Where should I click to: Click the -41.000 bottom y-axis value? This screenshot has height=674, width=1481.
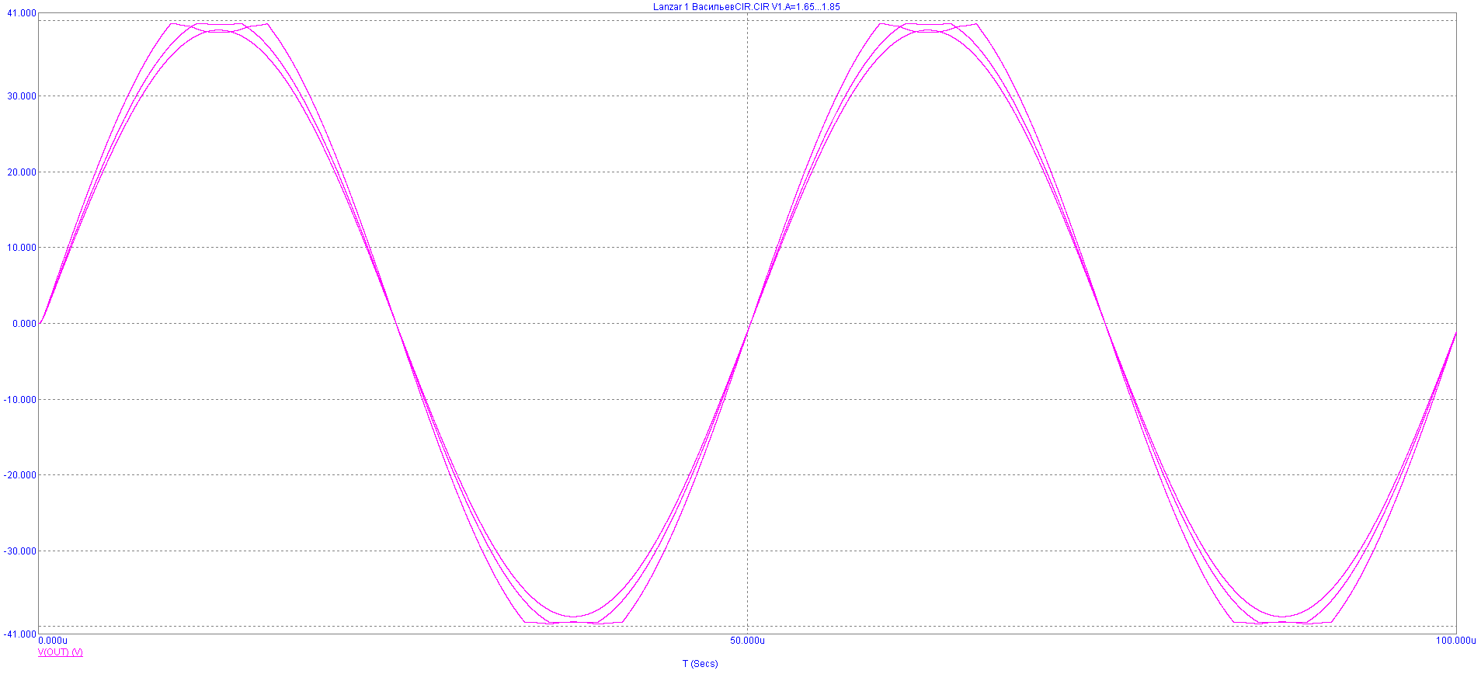pyautogui.click(x=20, y=634)
